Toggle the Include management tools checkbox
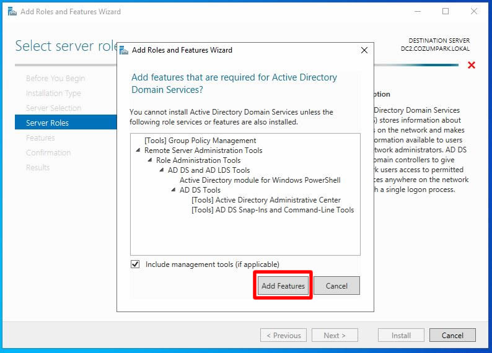The image size is (492, 353). click(136, 264)
